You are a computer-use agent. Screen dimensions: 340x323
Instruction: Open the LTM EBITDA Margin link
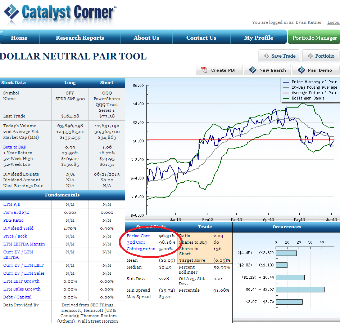click(24, 244)
